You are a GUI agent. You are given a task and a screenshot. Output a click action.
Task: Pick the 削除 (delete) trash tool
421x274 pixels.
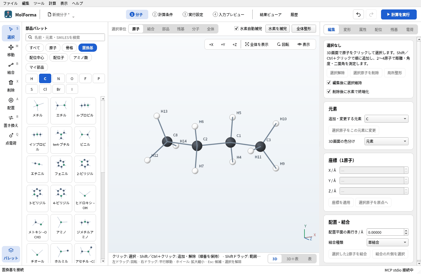11,86
